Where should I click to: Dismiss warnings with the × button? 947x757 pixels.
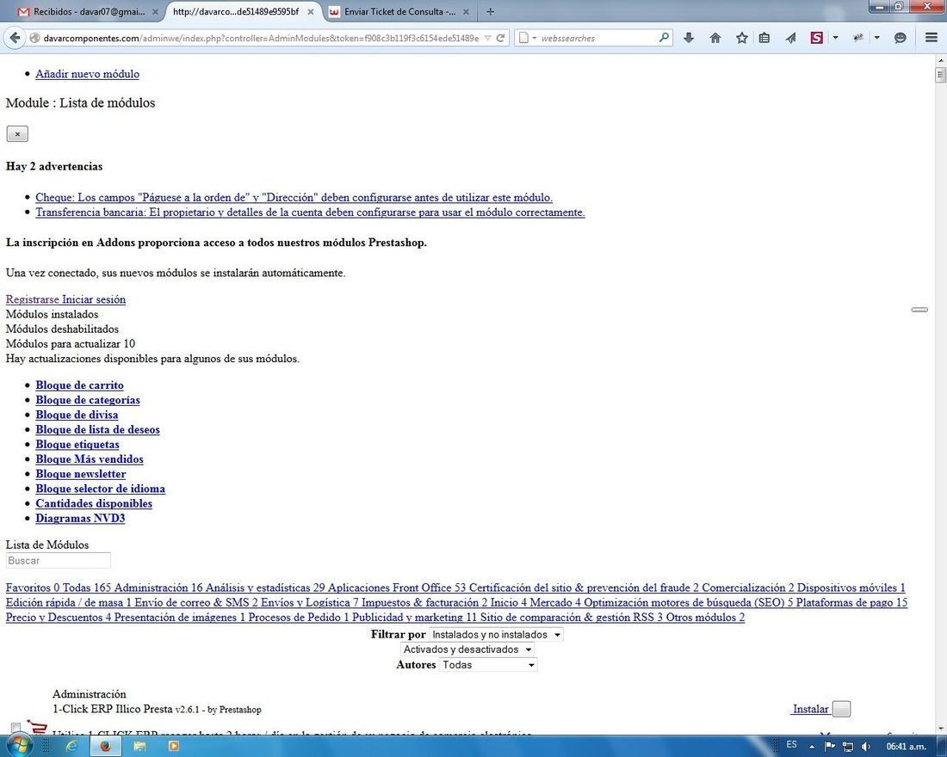(17, 134)
